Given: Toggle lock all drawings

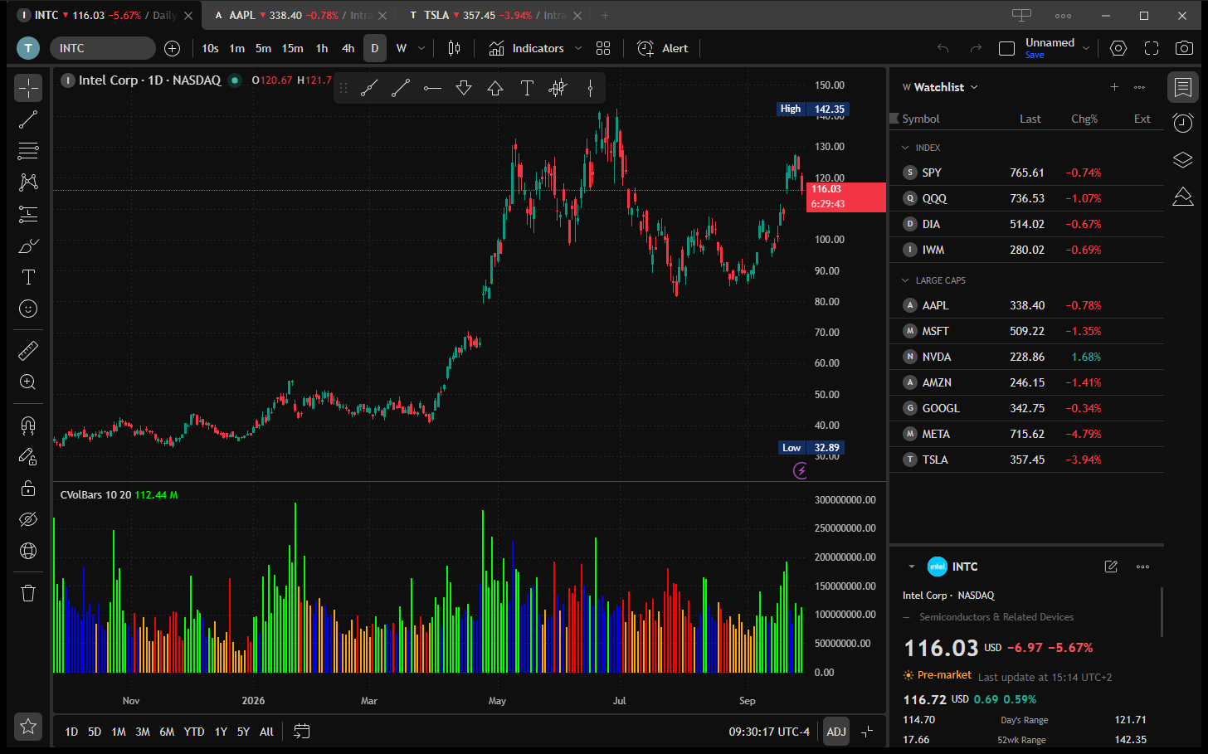Looking at the screenshot, I should click(28, 488).
